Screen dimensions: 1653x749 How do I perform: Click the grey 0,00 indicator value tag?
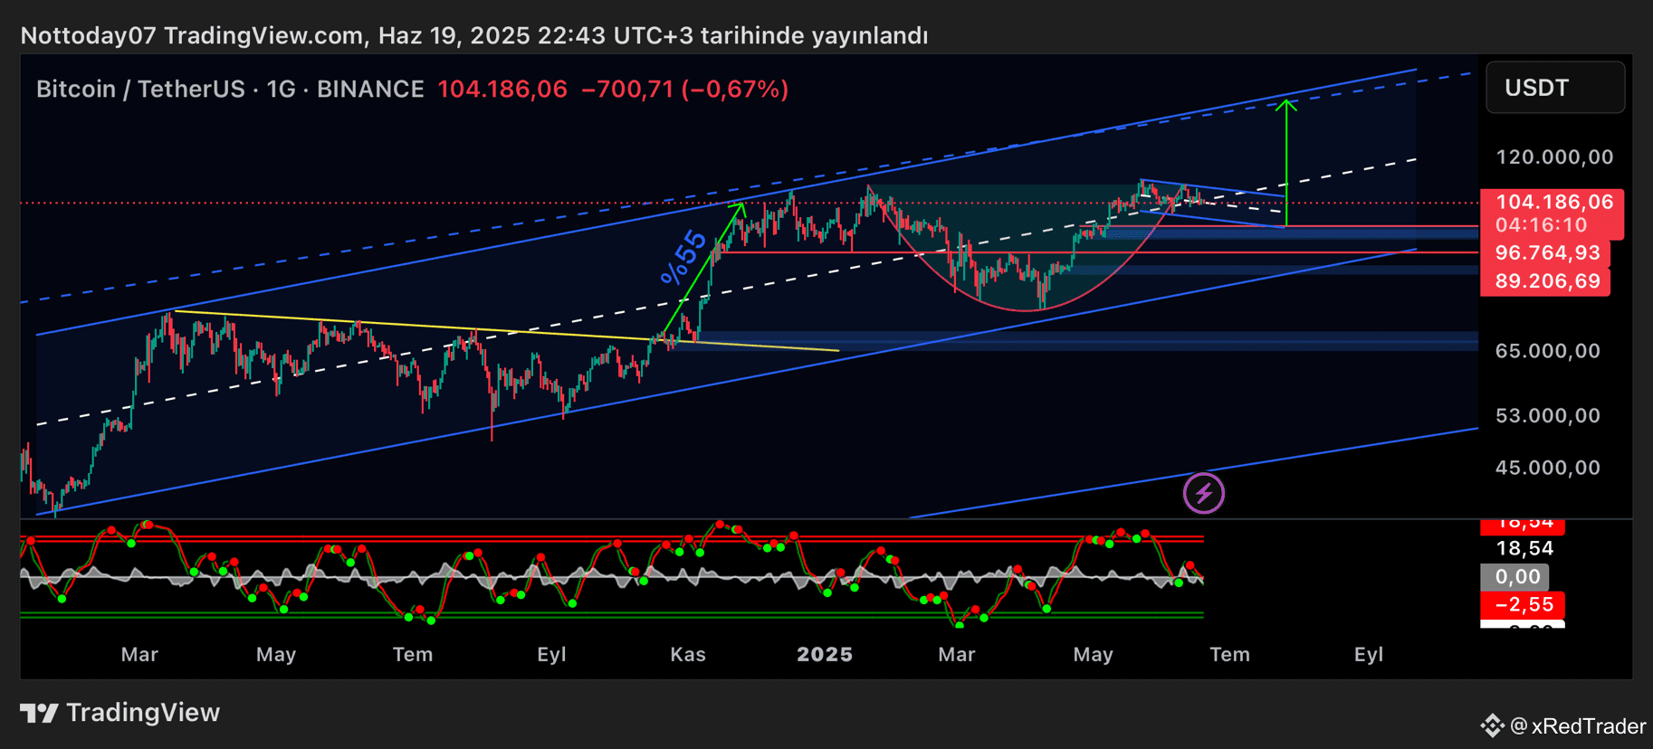pos(1514,576)
